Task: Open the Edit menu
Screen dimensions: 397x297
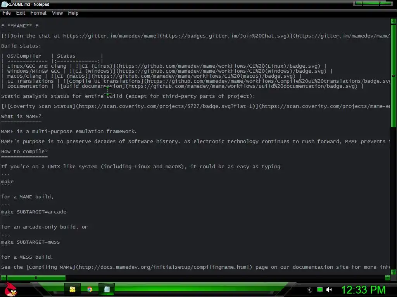Action: [x=21, y=13]
